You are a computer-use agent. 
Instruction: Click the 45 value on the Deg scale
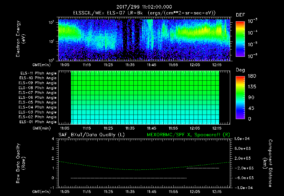coord(251,108)
